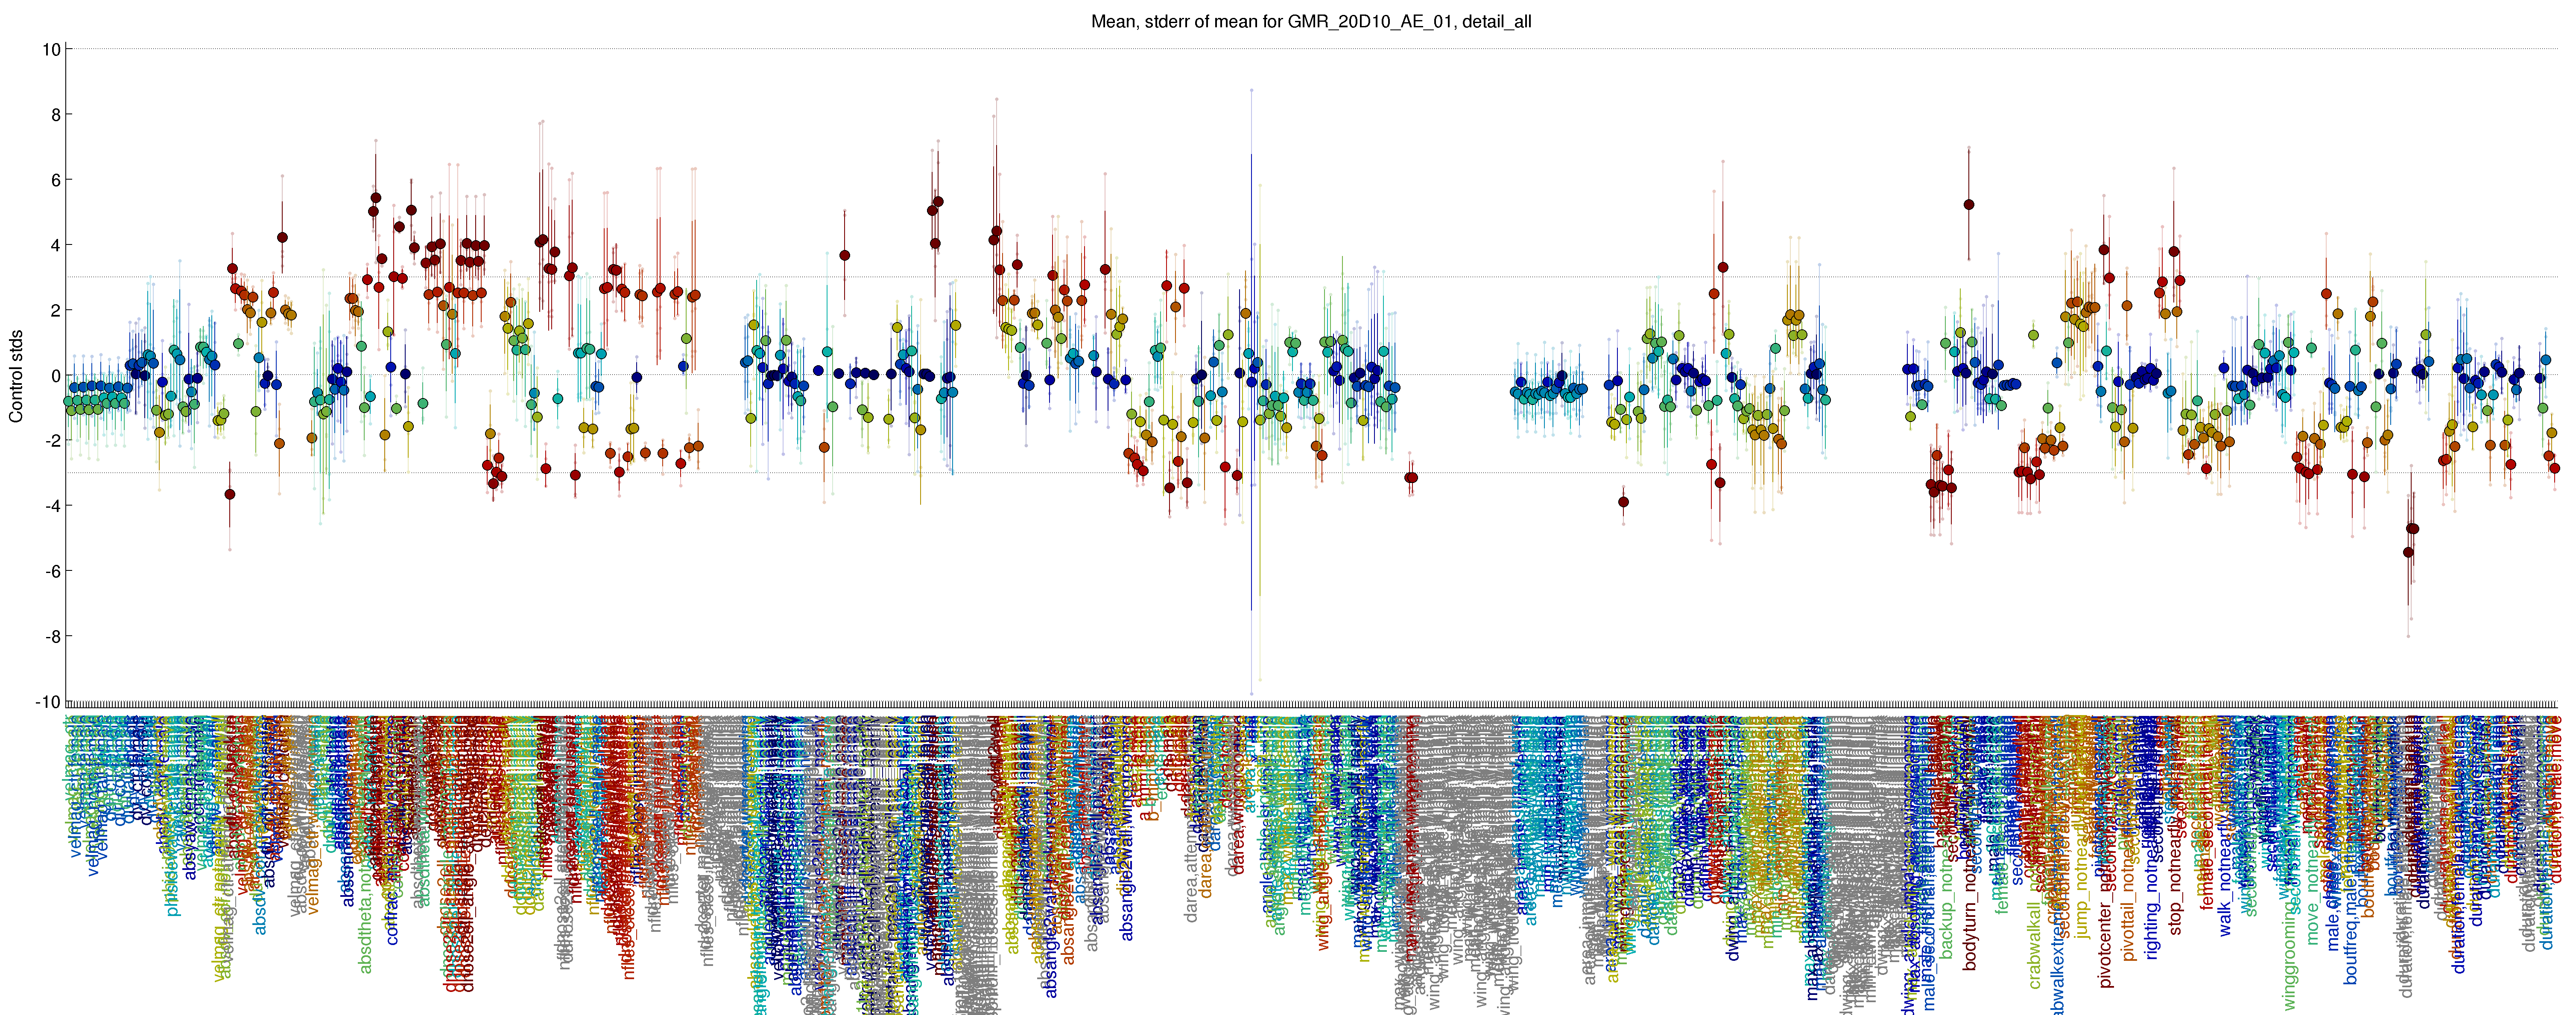Click the lowest dark red data point below -5
Screen dimensions: 2576x1015
(2408, 553)
